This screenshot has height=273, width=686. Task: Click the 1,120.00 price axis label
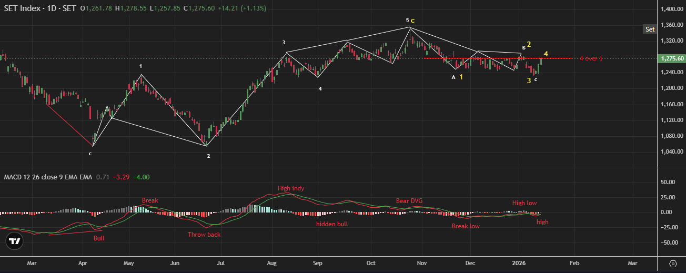(672, 120)
